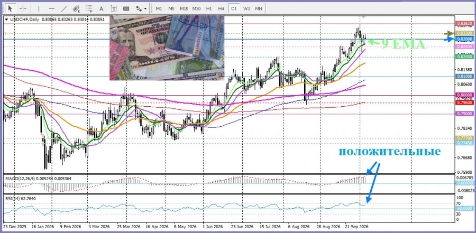Screen dimensions: 476x233
Task: Switch to M1 timeframe
Action: [x=159, y=8]
